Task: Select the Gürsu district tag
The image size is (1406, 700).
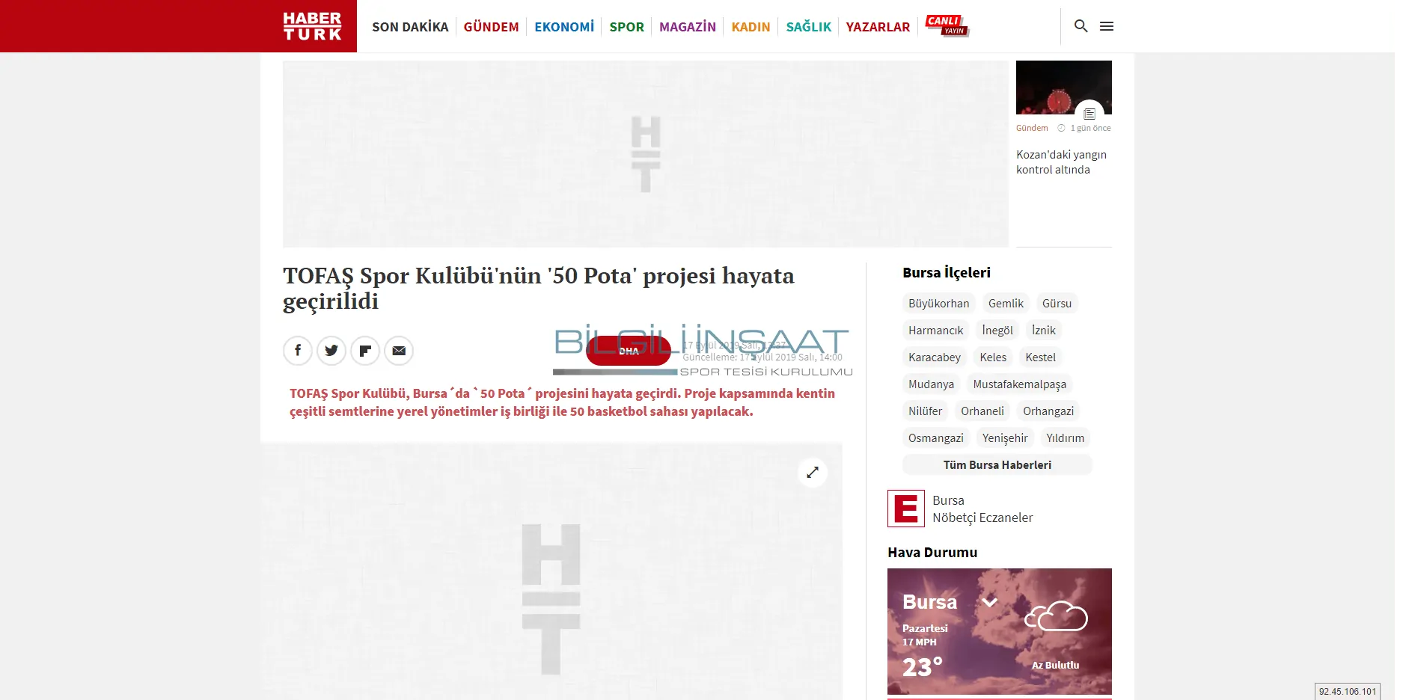Action: tap(1057, 304)
